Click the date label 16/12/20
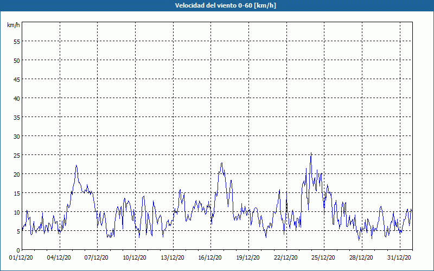This screenshot has height=271, width=434. pos(210,258)
